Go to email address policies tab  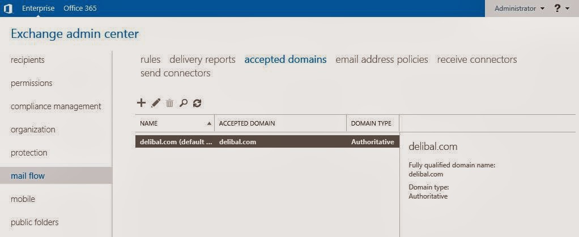tap(382, 59)
